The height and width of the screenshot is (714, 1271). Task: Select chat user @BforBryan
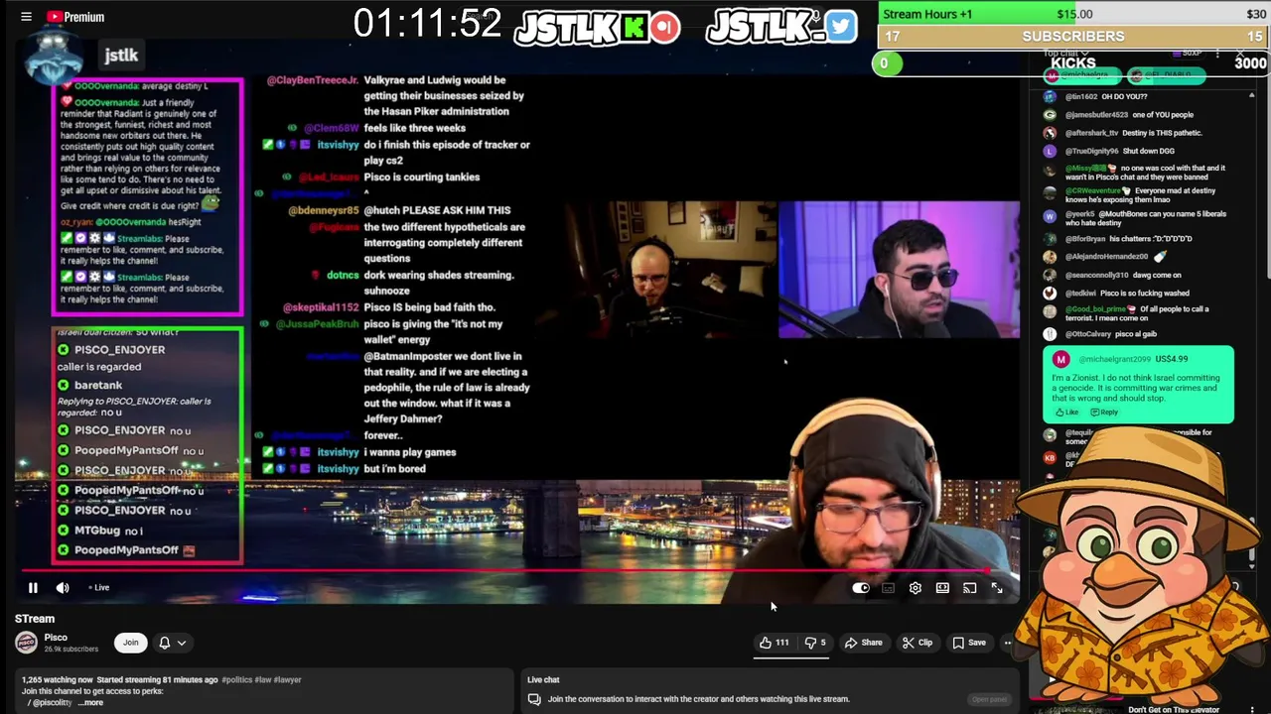pyautogui.click(x=1086, y=239)
